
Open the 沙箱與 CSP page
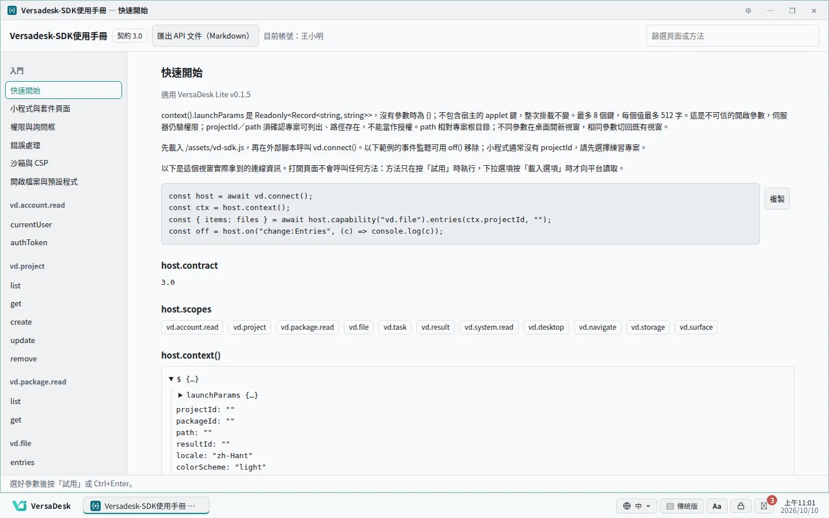pyautogui.click(x=63, y=163)
